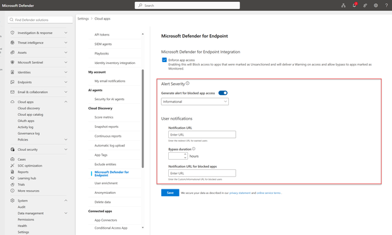Click Settings breadcrumb link

83,18
